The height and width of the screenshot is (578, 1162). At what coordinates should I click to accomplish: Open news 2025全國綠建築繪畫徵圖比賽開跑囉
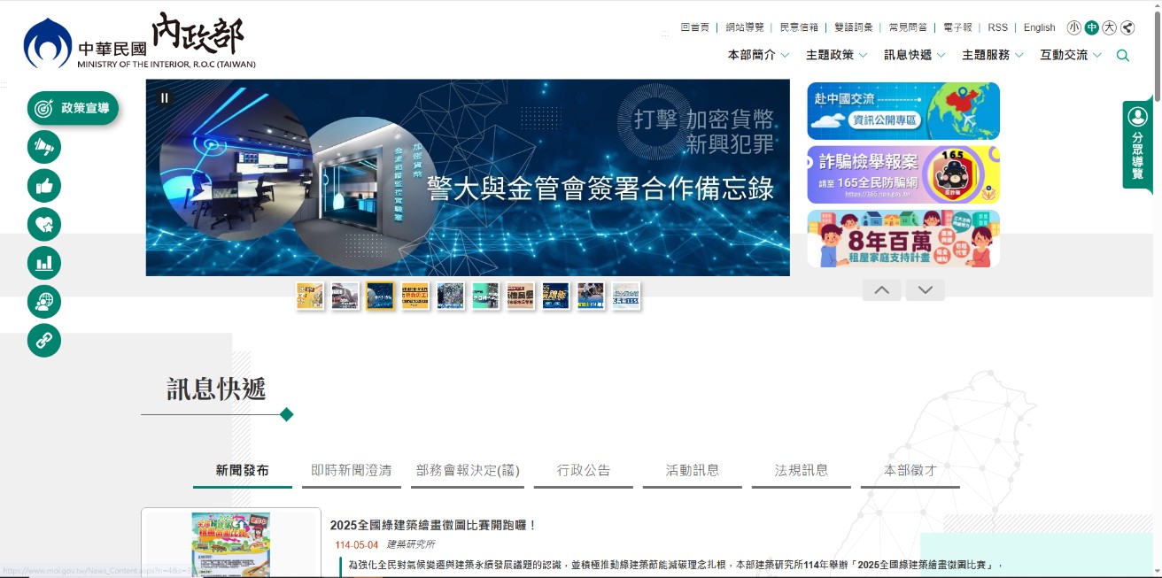coord(434,525)
